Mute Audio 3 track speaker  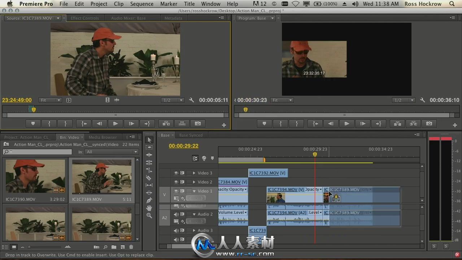click(176, 230)
